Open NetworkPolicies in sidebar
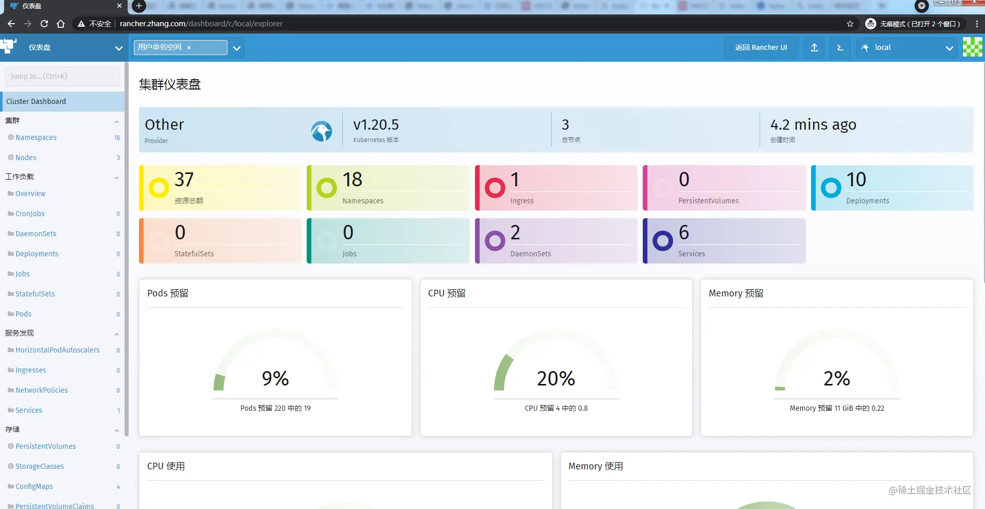The width and height of the screenshot is (985, 509). [x=42, y=390]
